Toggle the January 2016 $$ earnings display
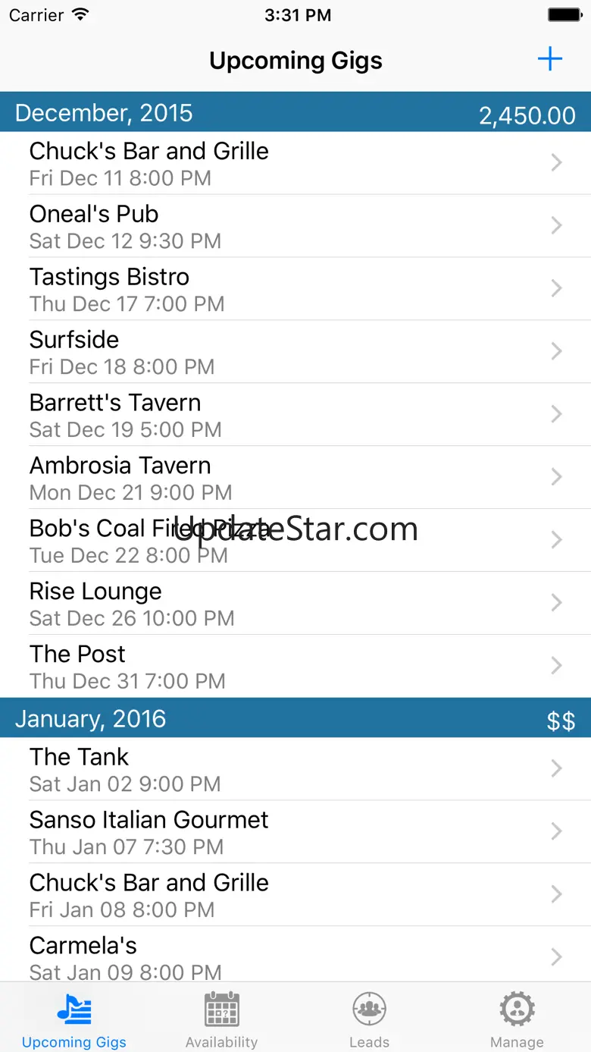The width and height of the screenshot is (591, 1052). click(560, 721)
